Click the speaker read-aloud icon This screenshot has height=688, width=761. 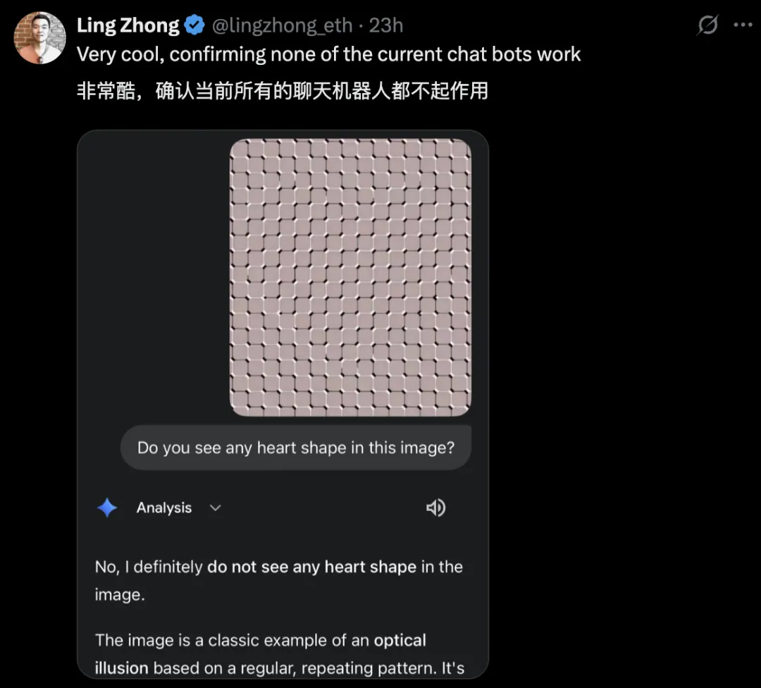coord(435,508)
